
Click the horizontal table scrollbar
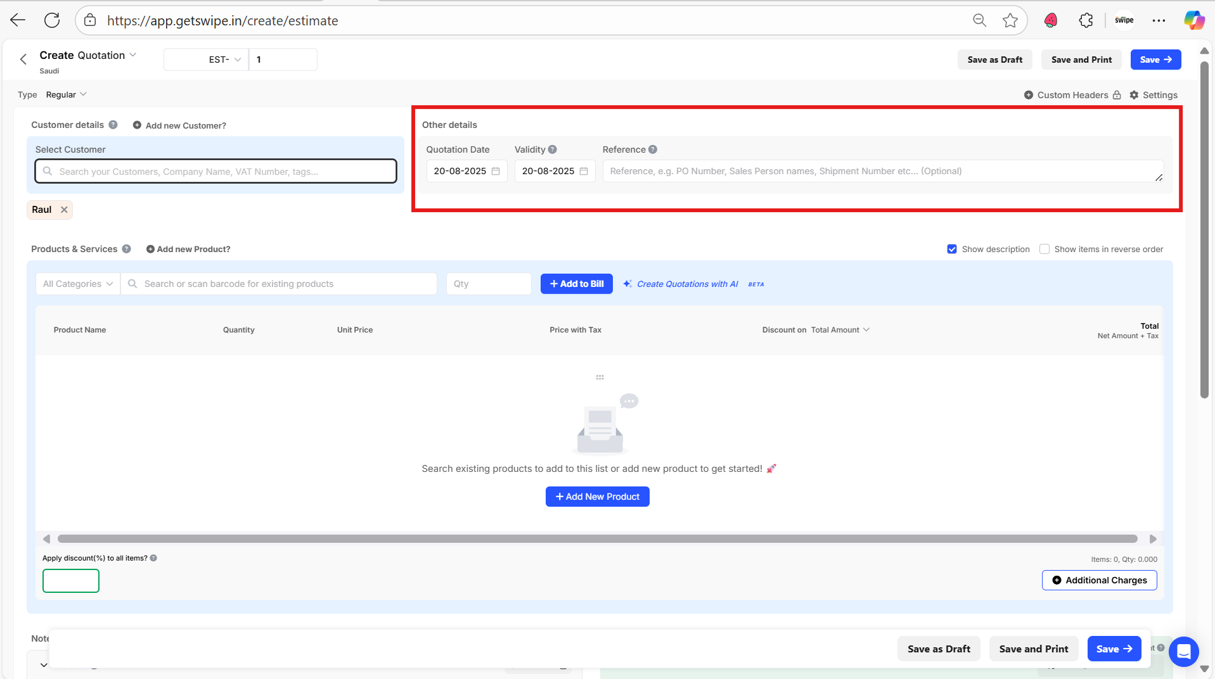(597, 539)
